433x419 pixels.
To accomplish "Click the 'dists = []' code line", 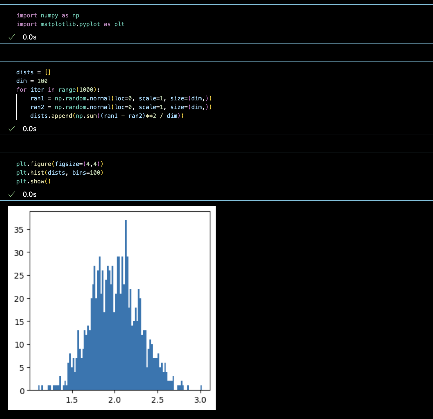I will point(33,72).
